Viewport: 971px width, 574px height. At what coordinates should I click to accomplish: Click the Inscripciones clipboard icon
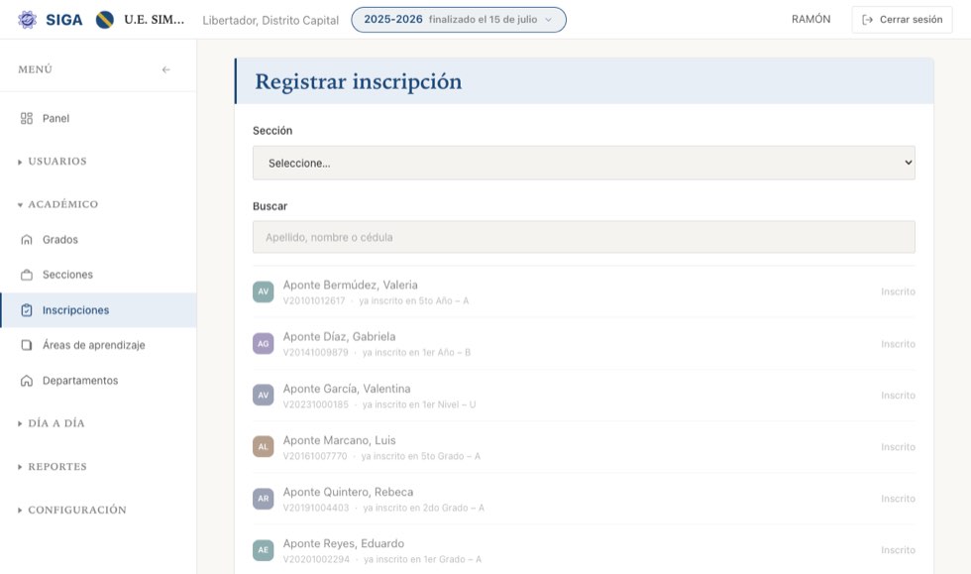click(27, 310)
